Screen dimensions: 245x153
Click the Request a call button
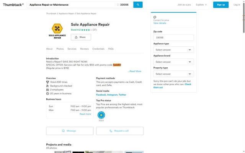(120, 131)
